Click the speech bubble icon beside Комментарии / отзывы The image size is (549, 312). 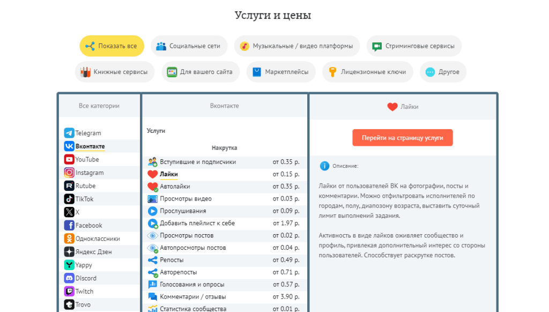pyautogui.click(x=152, y=296)
